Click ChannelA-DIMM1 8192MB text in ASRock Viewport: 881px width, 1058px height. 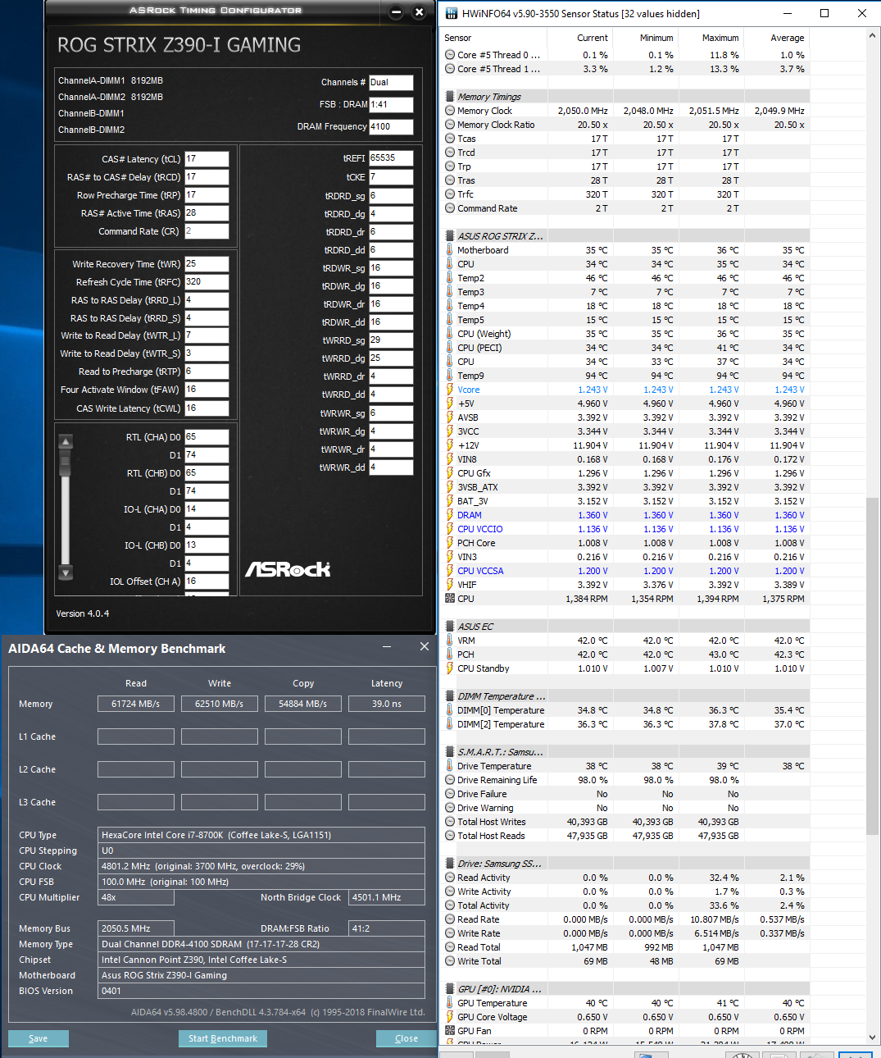pos(111,80)
